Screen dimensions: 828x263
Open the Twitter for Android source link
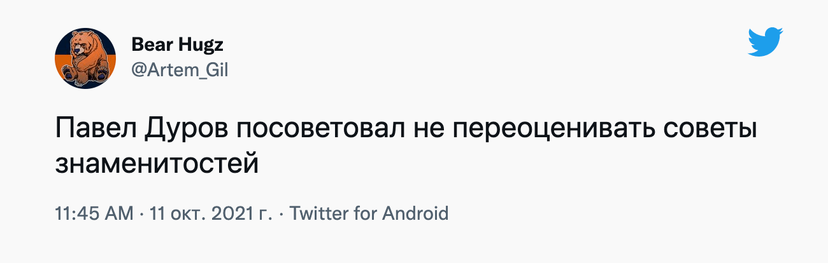(x=369, y=213)
